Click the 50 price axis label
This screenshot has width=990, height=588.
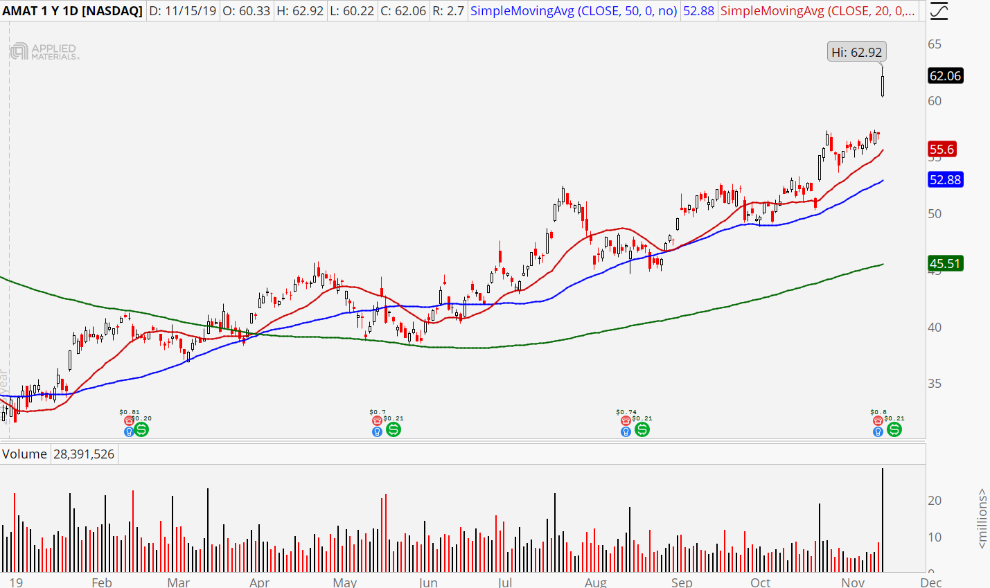pos(935,214)
